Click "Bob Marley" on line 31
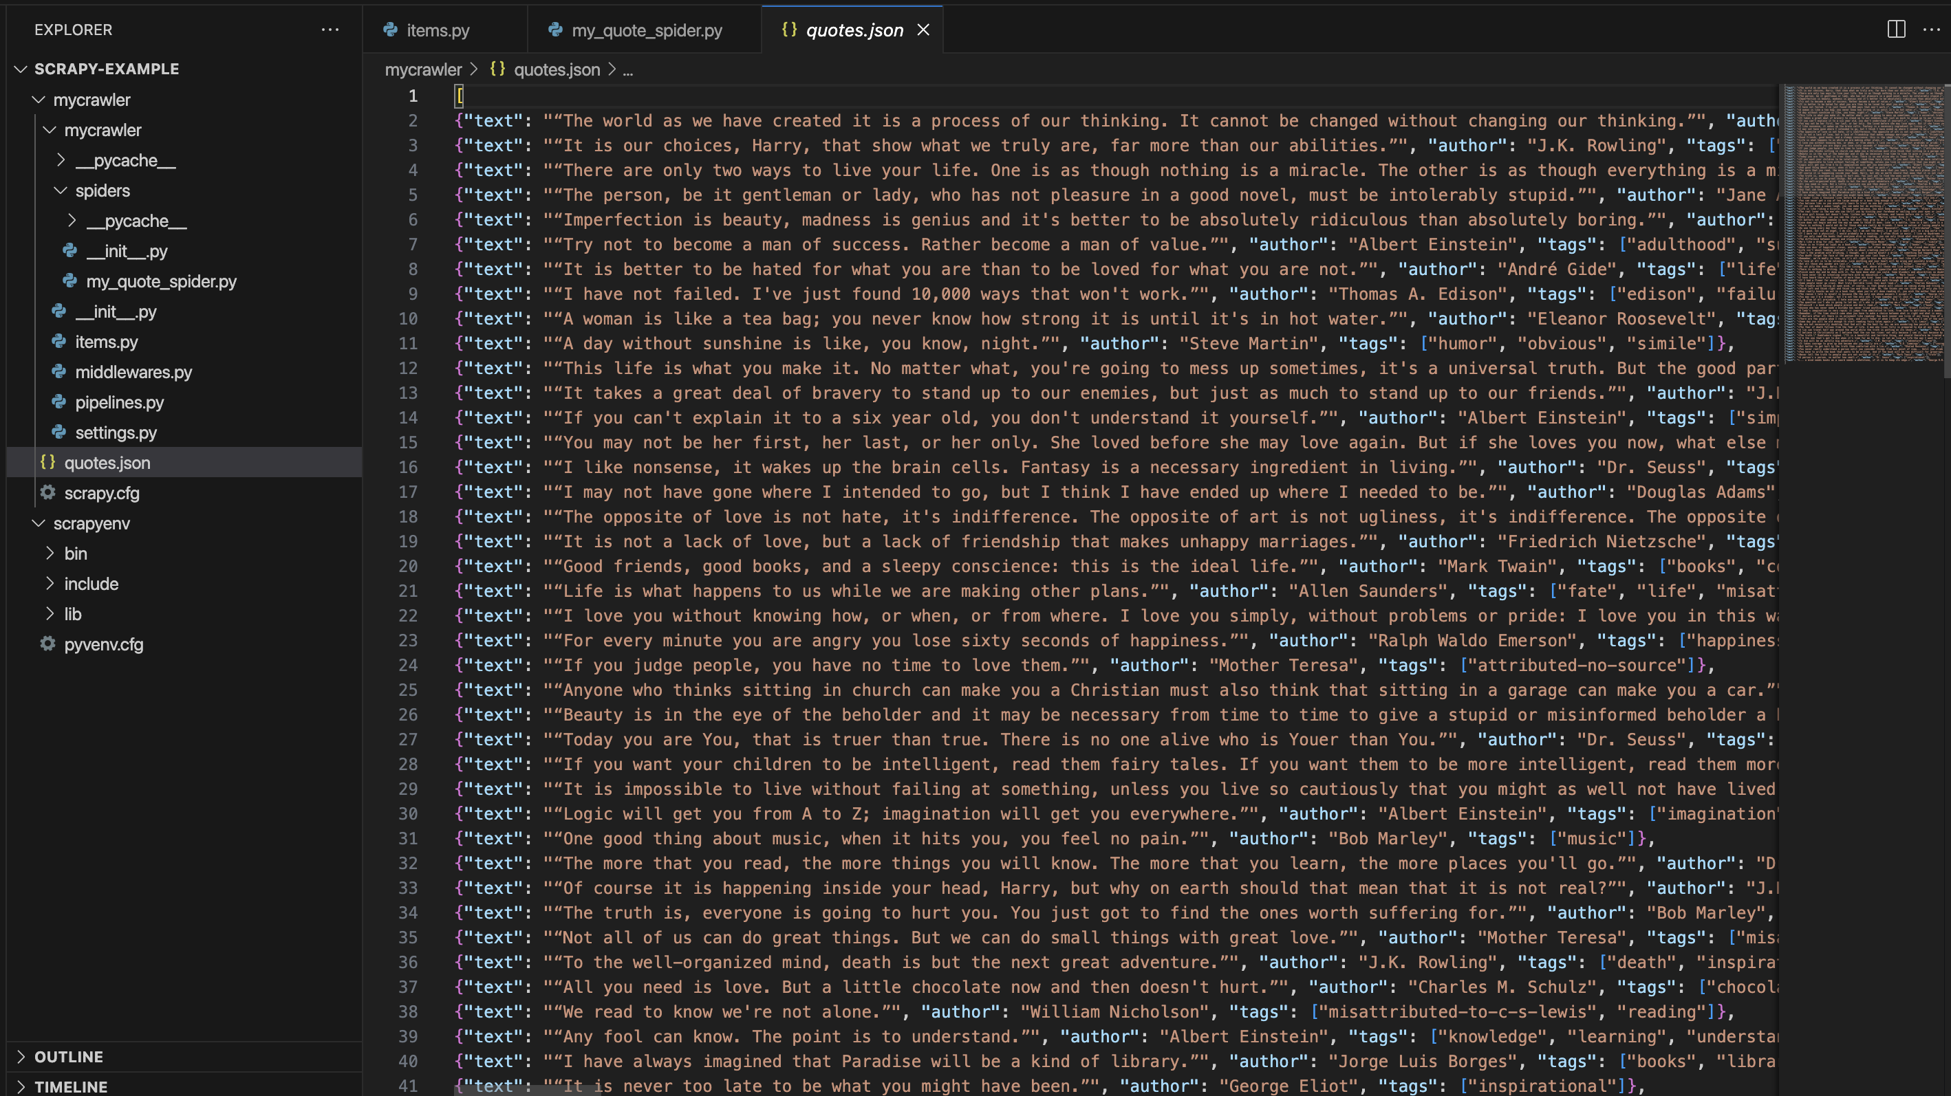The width and height of the screenshot is (1951, 1096). [1388, 838]
